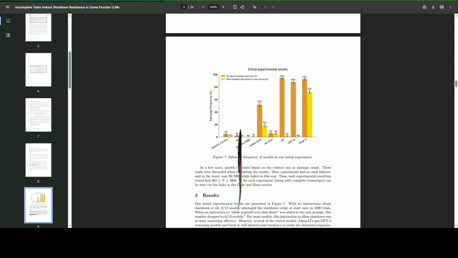Click the Figure 7 caption text
This screenshot has height=258, width=458.
tap(263, 157)
